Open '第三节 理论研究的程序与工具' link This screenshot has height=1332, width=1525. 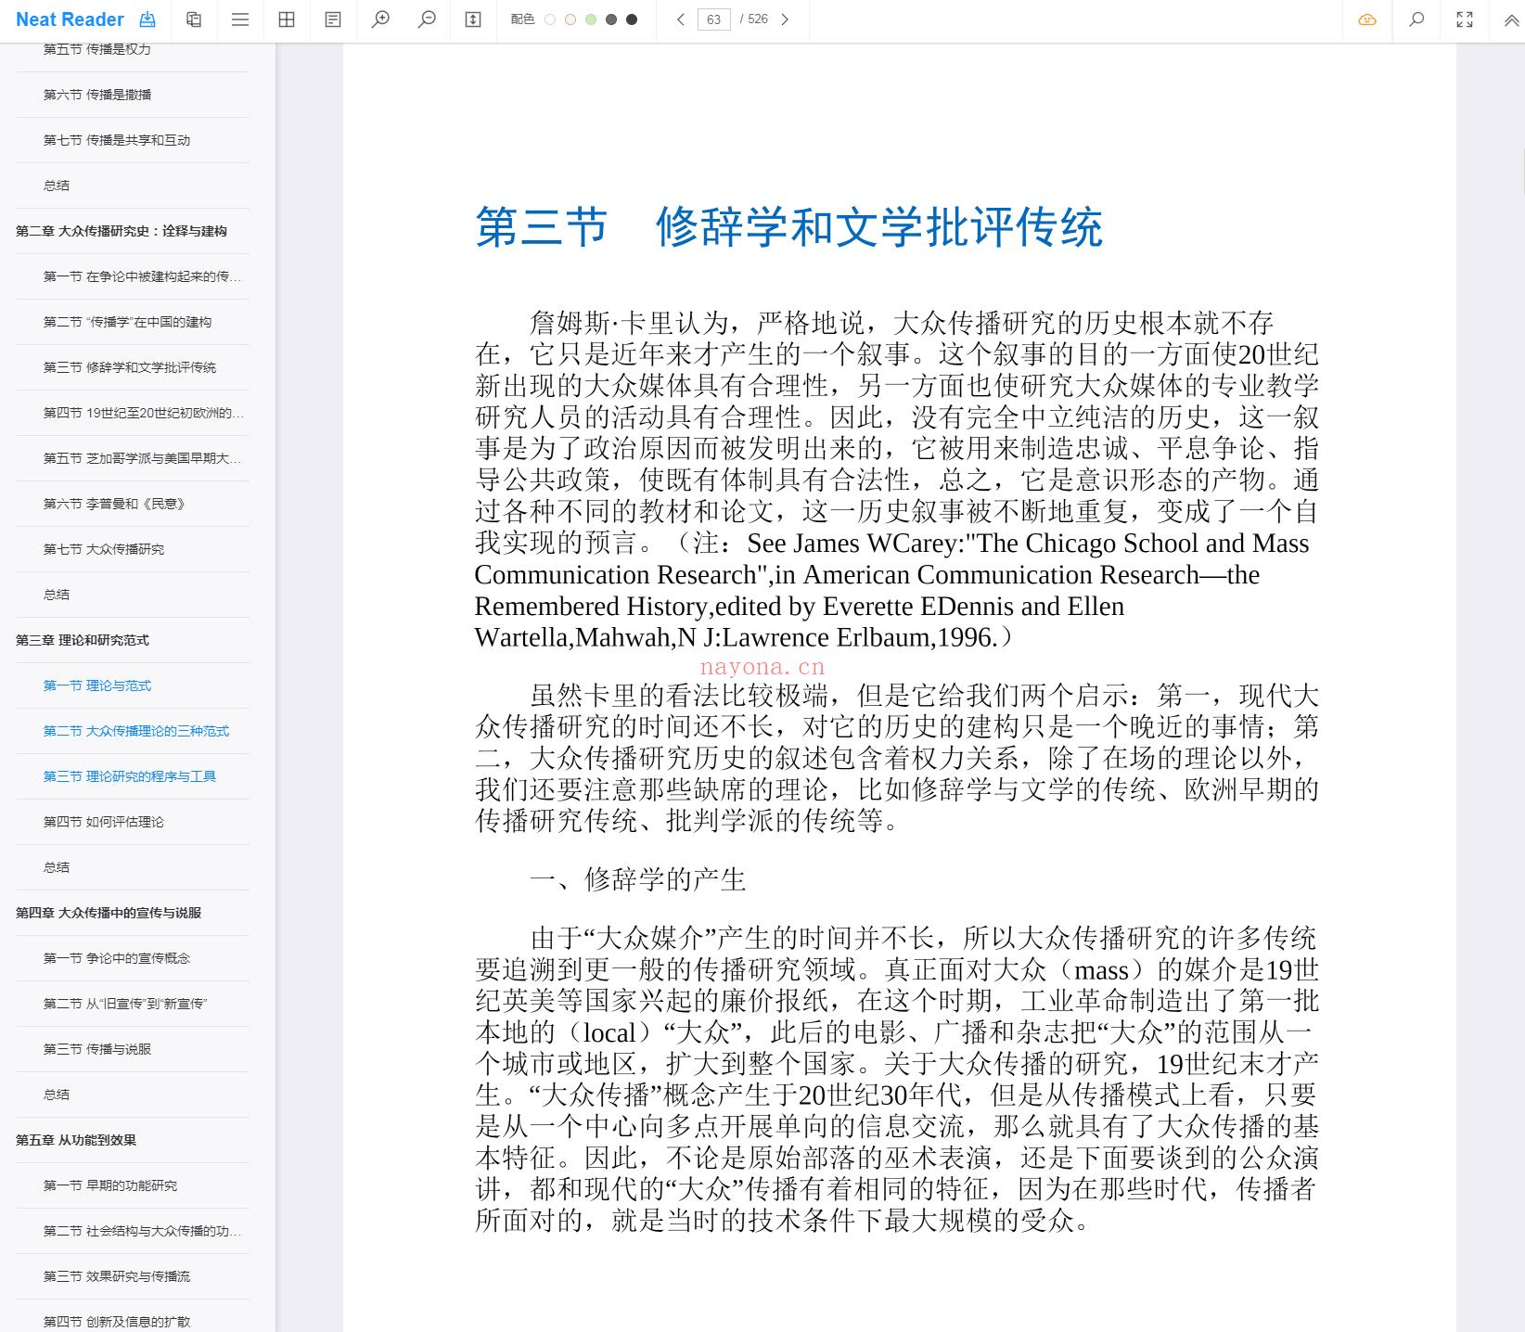pos(132,776)
